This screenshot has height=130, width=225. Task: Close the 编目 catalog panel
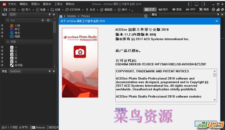[54, 15]
